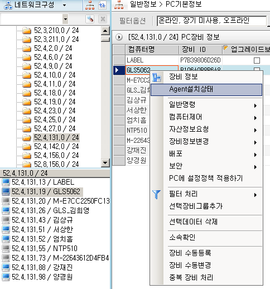Click the tree scrollbar thumb
This screenshot has width=270, height=289.
pyautogui.click(x=105, y=39)
